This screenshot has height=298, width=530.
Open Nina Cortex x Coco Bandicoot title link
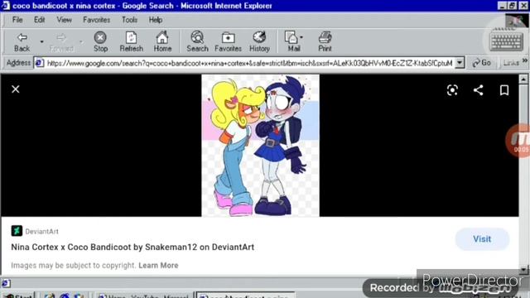[132, 247]
